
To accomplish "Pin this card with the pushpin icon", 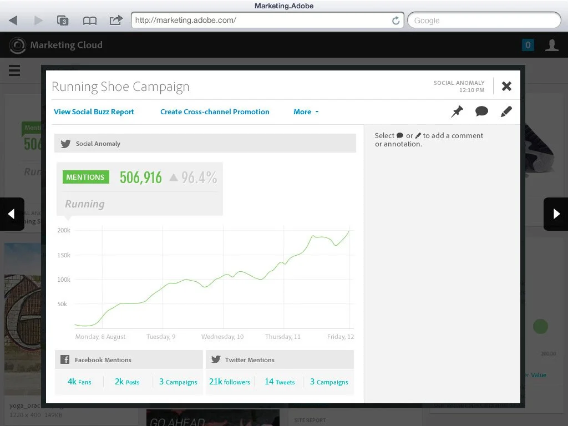I will 457,111.
